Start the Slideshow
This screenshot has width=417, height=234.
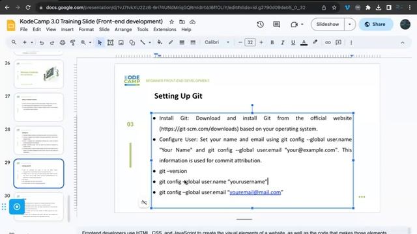click(x=328, y=25)
